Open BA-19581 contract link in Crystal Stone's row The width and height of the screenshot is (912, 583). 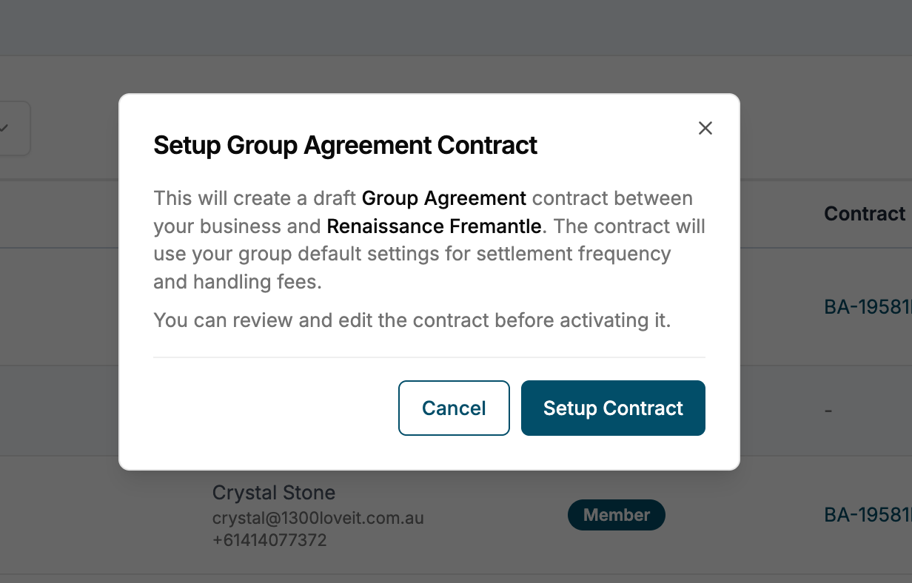point(868,515)
